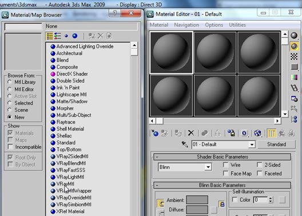The image size is (302, 216).
Task: Open Sample Type sphere flyout
Action: tap(294, 36)
